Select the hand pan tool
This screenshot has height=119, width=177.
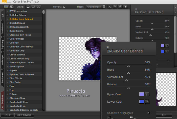[120, 7]
